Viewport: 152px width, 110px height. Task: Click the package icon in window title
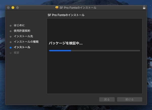57,8
